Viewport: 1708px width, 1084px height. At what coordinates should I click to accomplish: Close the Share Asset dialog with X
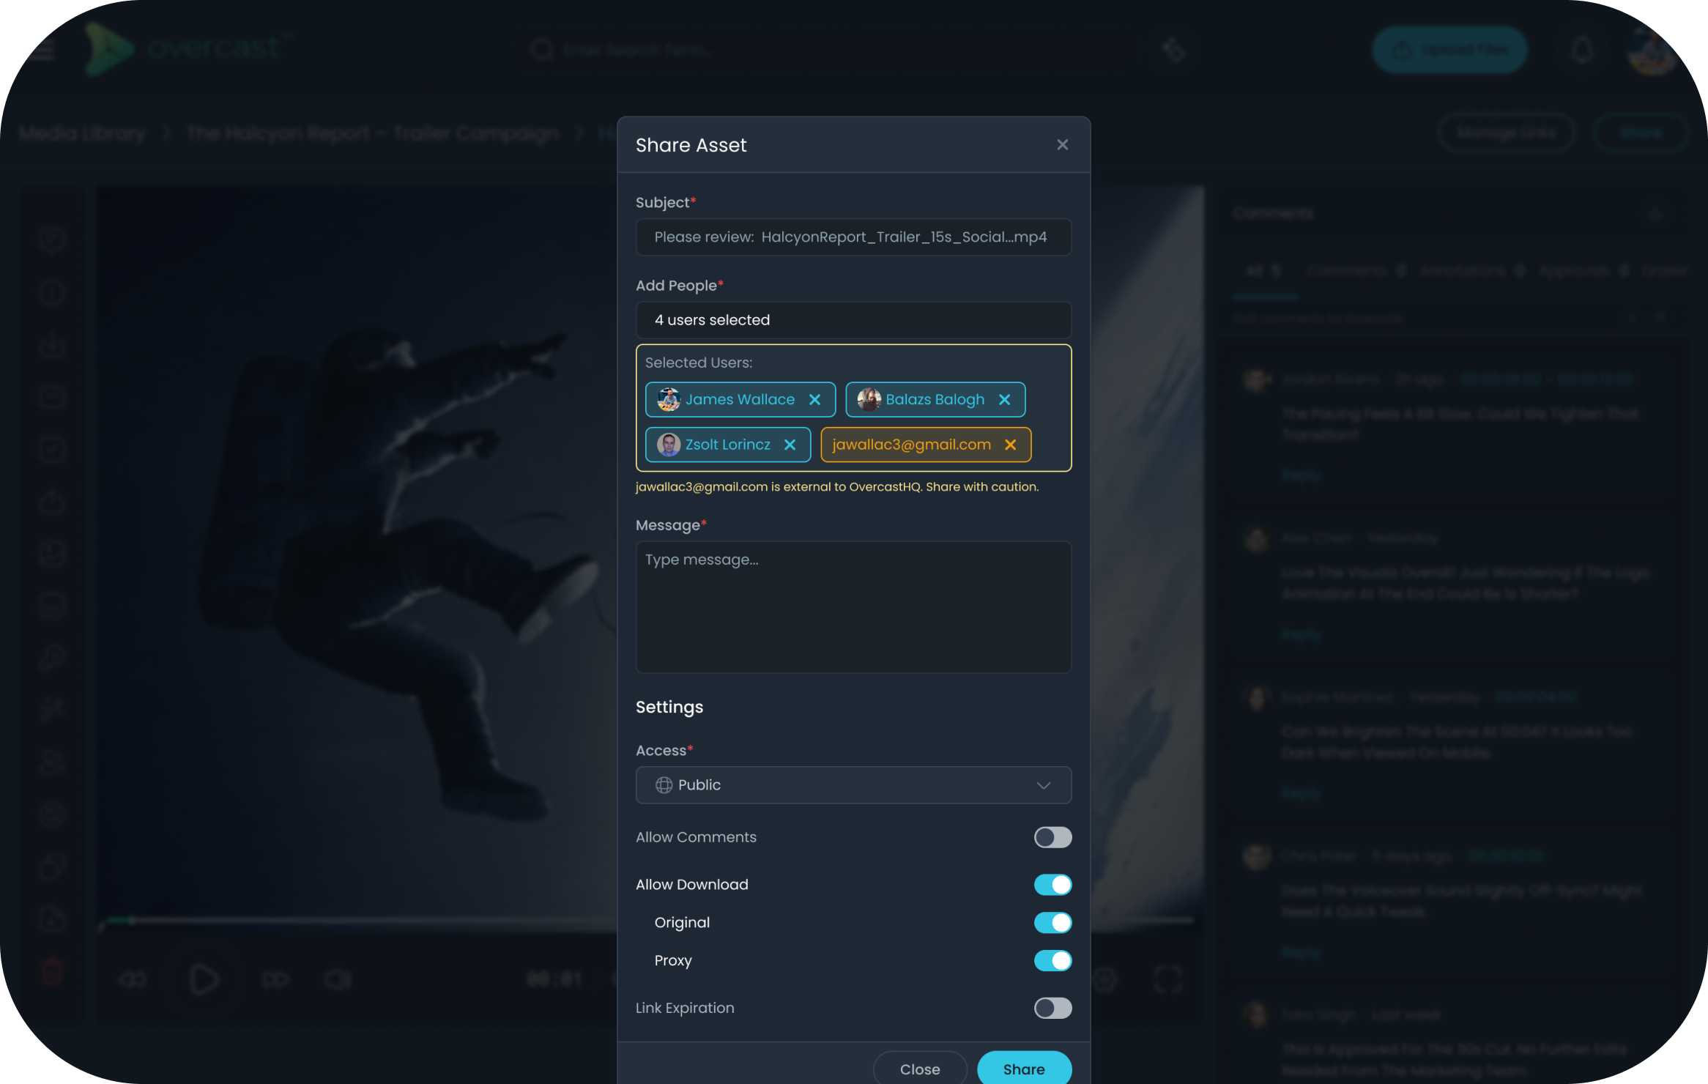(x=1062, y=145)
